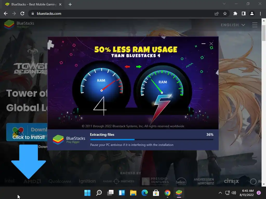Click the BlueStacks logo on the webpage
Image resolution: width=266 pixels, height=199 pixels.
[19, 25]
